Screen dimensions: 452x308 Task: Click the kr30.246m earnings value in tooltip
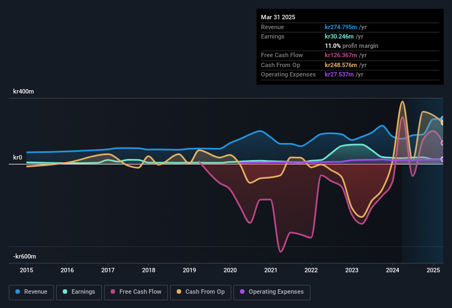pos(339,36)
